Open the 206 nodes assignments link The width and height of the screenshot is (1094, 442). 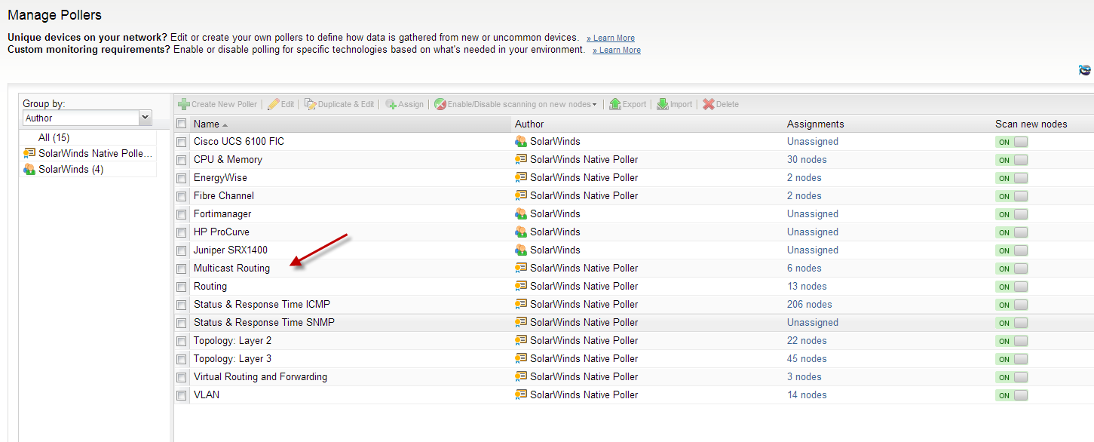tap(810, 304)
